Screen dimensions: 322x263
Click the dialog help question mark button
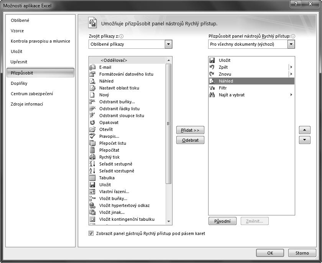pos(296,4)
